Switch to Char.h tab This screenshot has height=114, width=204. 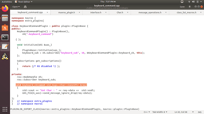tap(120, 12)
